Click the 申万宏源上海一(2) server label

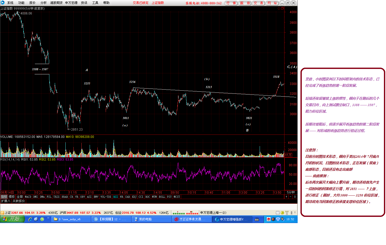pos(213,213)
